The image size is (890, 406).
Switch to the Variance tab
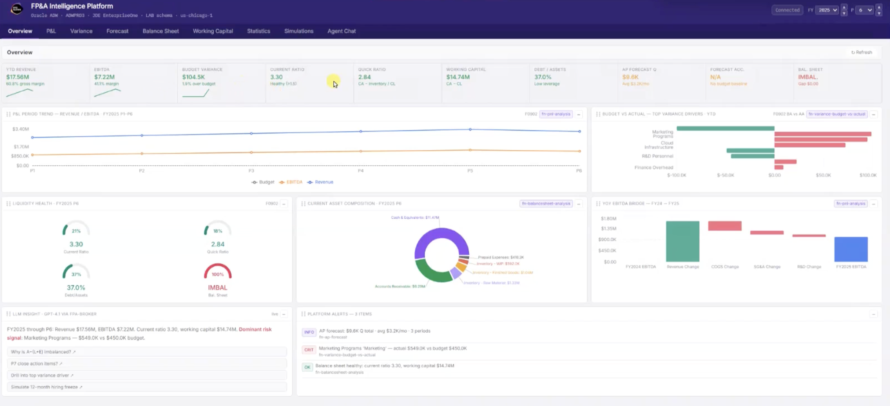coord(81,31)
